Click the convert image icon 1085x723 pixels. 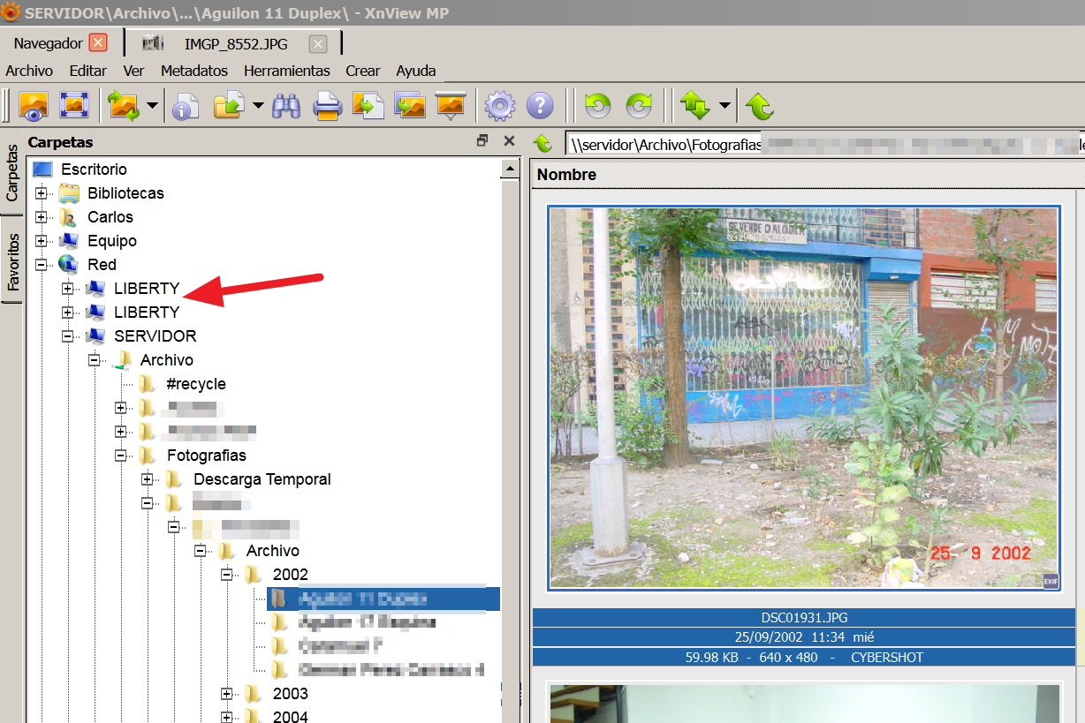point(368,106)
